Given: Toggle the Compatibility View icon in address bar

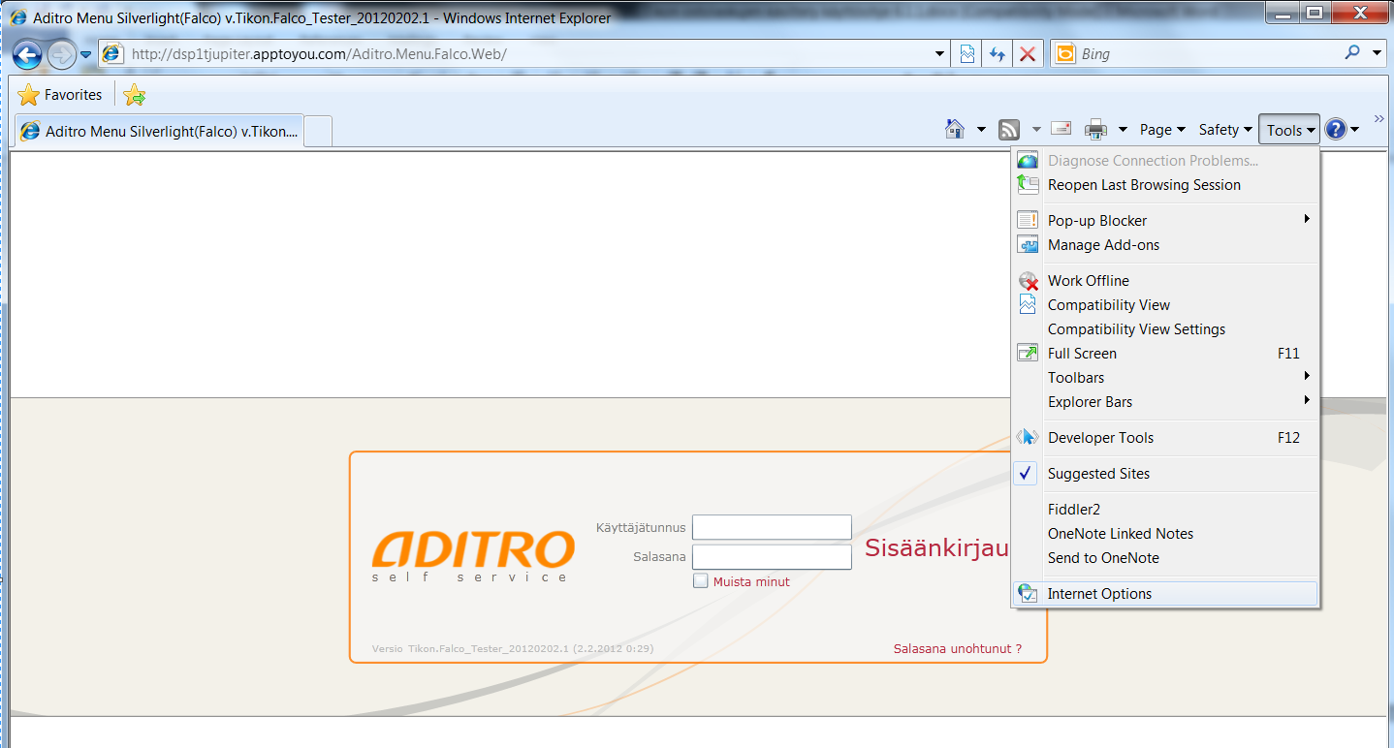Looking at the screenshot, I should 967,54.
